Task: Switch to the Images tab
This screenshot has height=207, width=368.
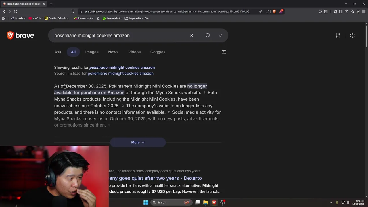Action: coord(92,52)
